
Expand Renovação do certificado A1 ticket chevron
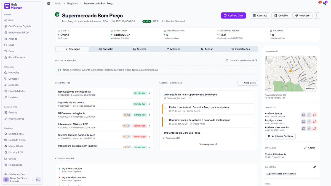click(150, 93)
